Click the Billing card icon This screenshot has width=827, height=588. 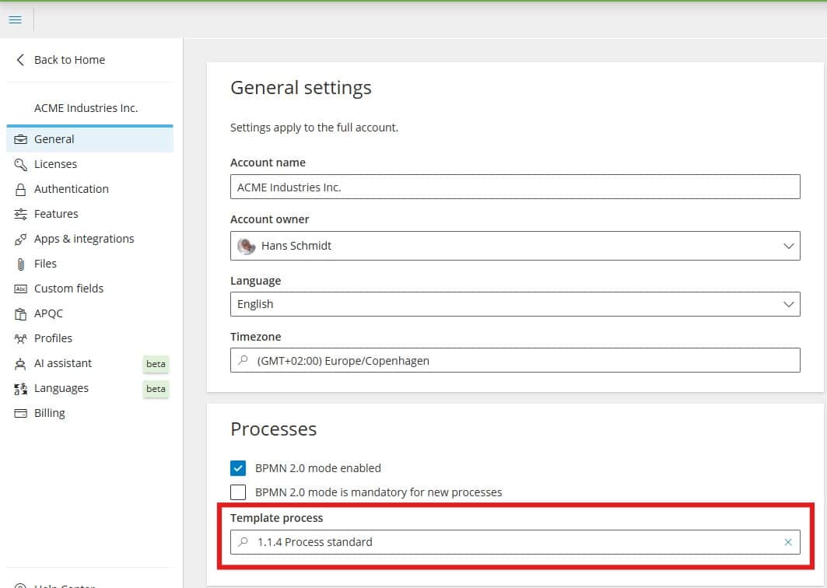[21, 413]
